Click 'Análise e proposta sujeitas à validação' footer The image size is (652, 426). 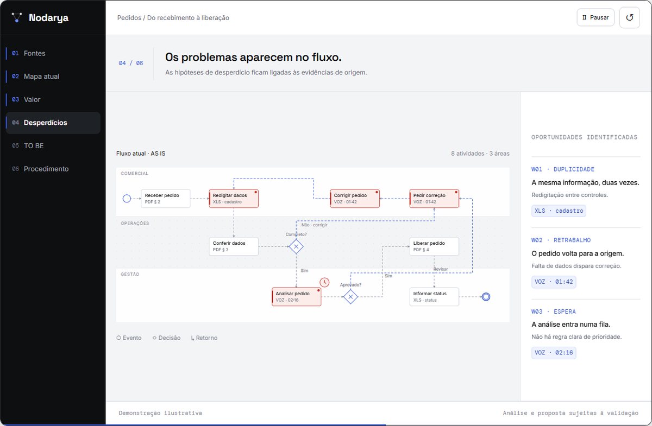570,414
